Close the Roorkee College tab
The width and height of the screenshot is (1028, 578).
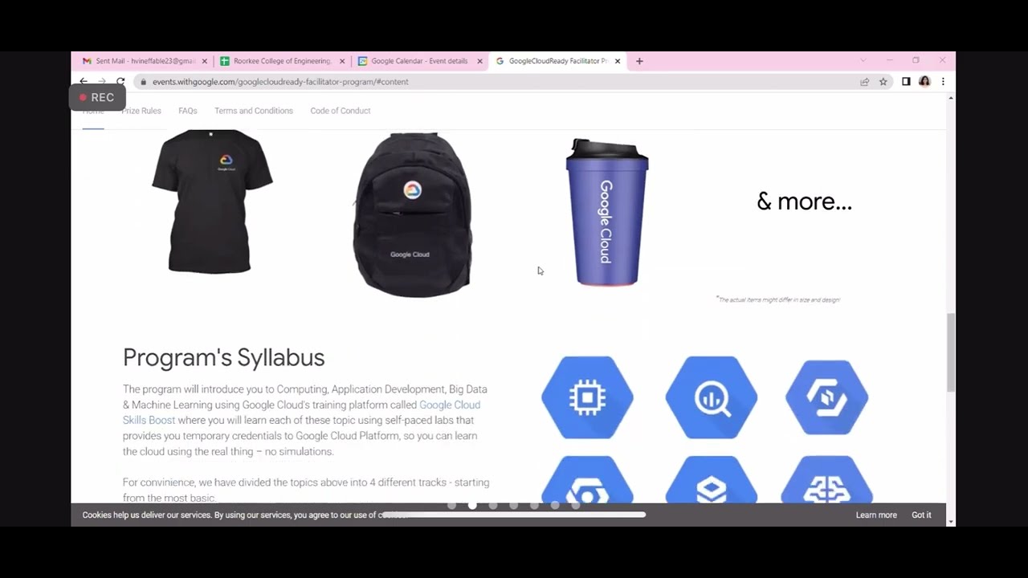pyautogui.click(x=342, y=61)
